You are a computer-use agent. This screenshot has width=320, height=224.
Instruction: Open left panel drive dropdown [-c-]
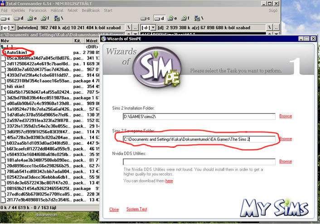[8, 28]
